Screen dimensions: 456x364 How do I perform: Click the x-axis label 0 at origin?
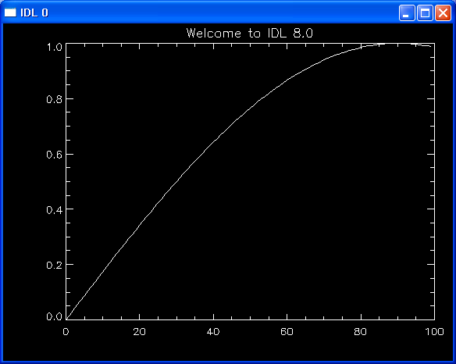pyautogui.click(x=66, y=332)
